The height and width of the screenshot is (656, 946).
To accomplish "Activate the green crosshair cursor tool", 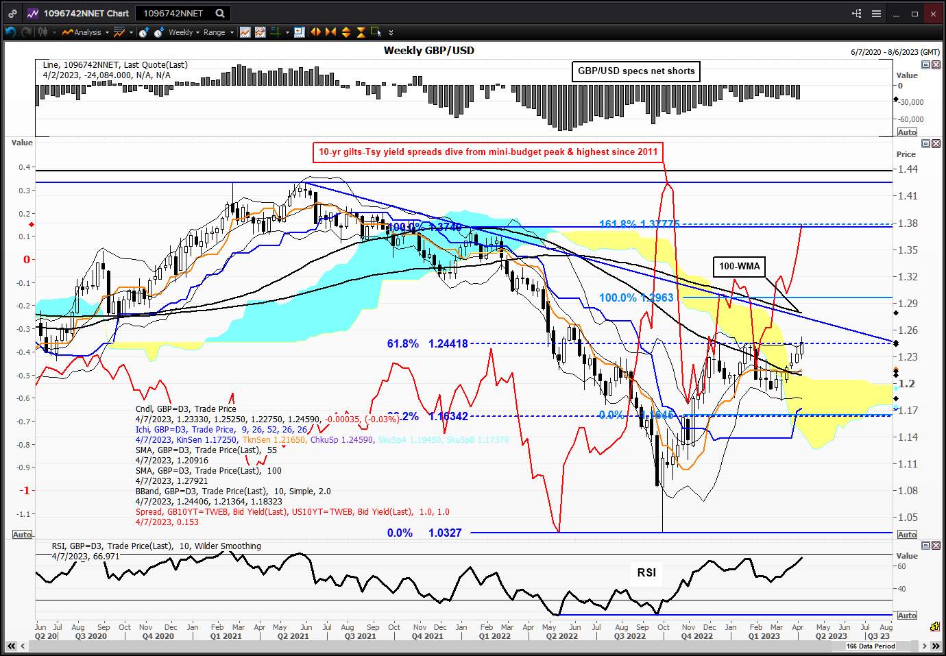I will click(x=275, y=32).
